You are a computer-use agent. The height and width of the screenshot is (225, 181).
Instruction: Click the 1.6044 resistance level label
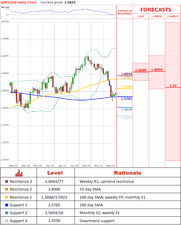click(x=126, y=74)
